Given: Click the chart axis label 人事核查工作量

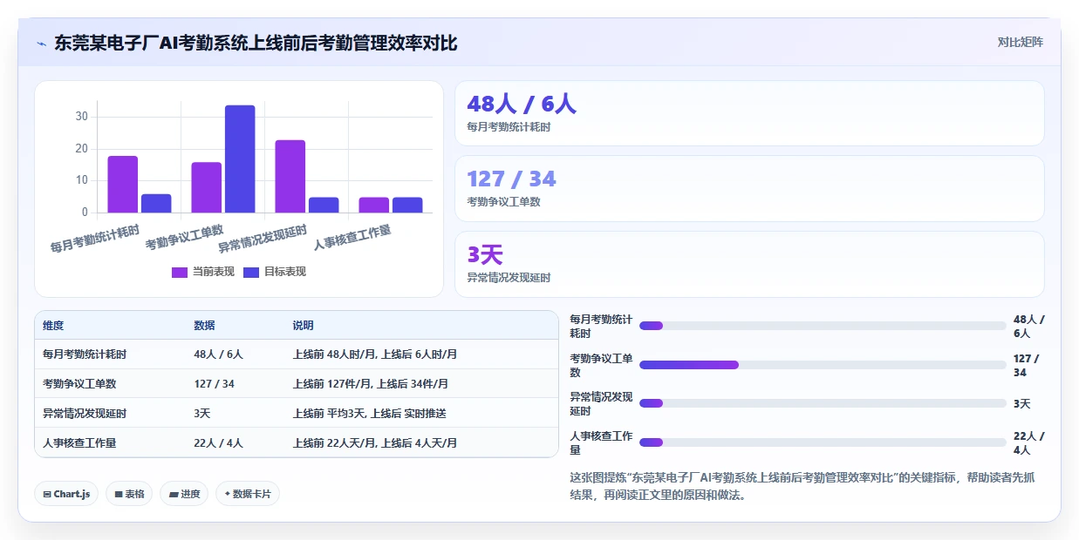Looking at the screenshot, I should pos(352,237).
